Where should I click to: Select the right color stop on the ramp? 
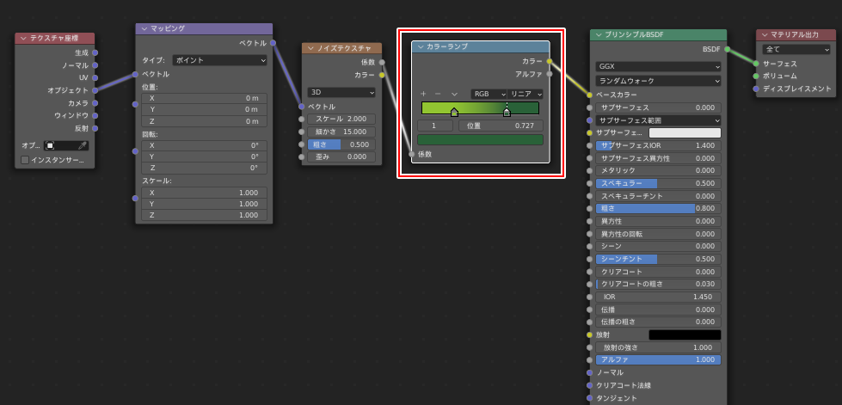pos(507,112)
